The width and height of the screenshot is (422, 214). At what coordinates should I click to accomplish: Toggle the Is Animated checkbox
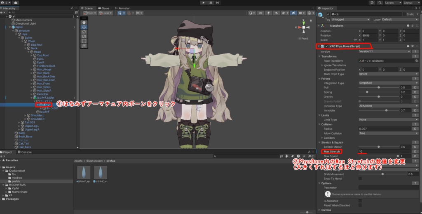[360, 201]
